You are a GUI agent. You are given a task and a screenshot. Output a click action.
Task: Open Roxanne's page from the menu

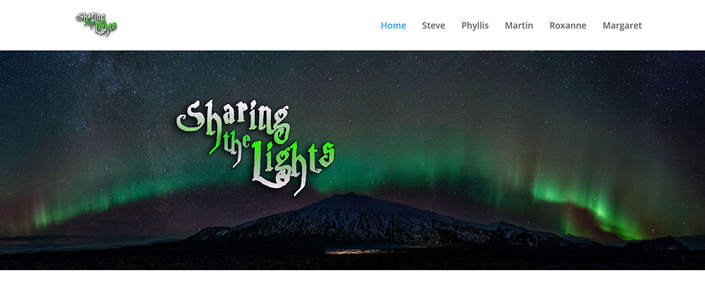tap(567, 26)
